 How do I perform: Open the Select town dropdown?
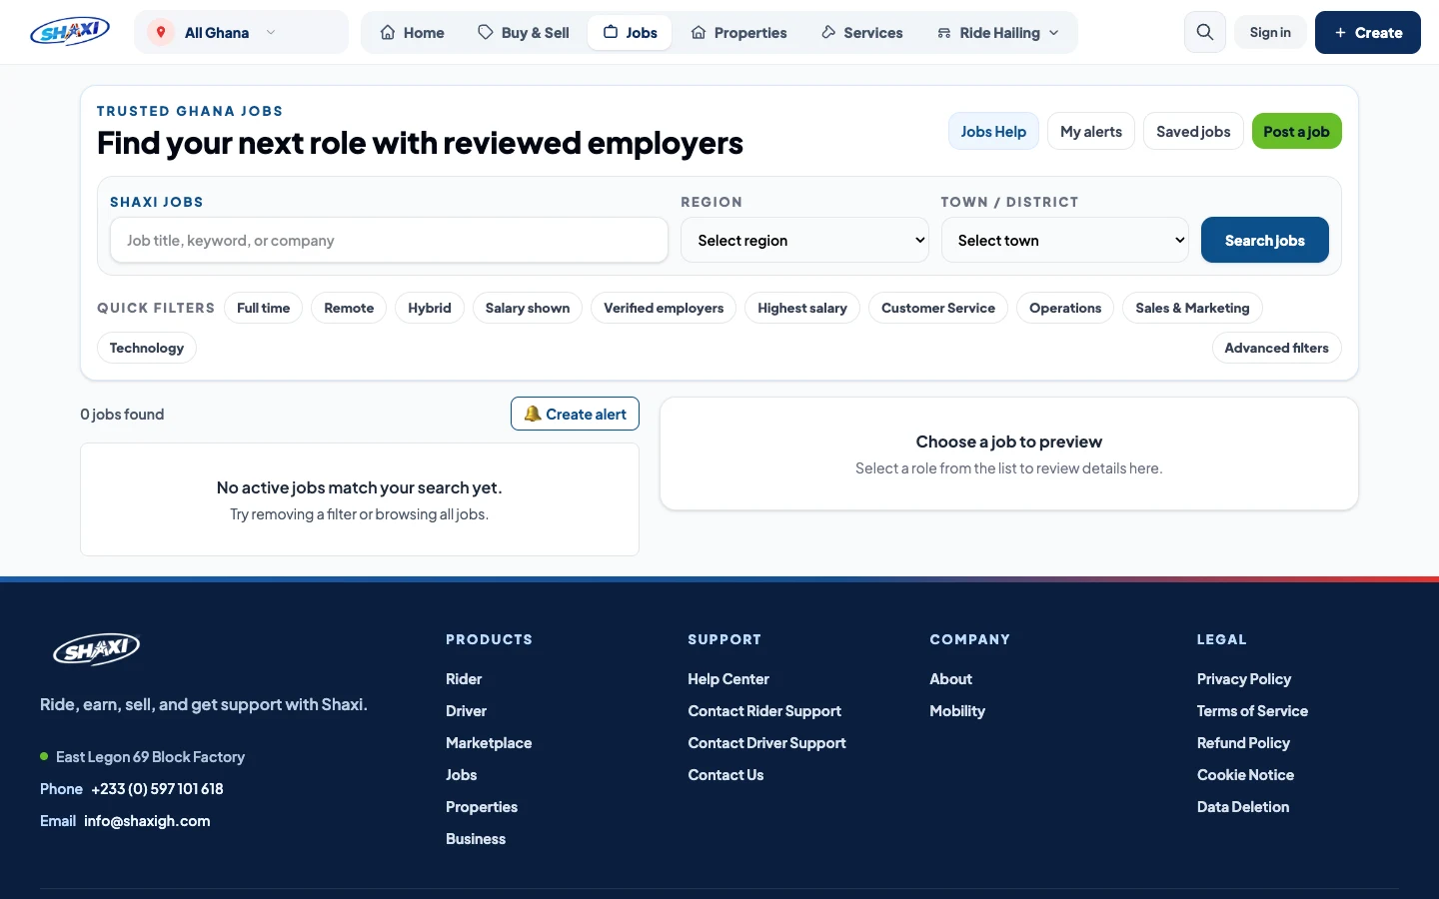pos(1064,240)
